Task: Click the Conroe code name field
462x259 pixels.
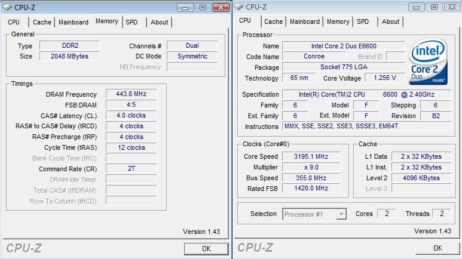Action: 314,56
